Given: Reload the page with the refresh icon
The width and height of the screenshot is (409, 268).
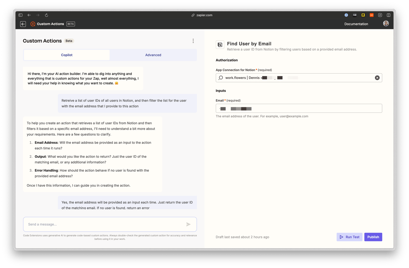Looking at the screenshot, I should [46, 15].
